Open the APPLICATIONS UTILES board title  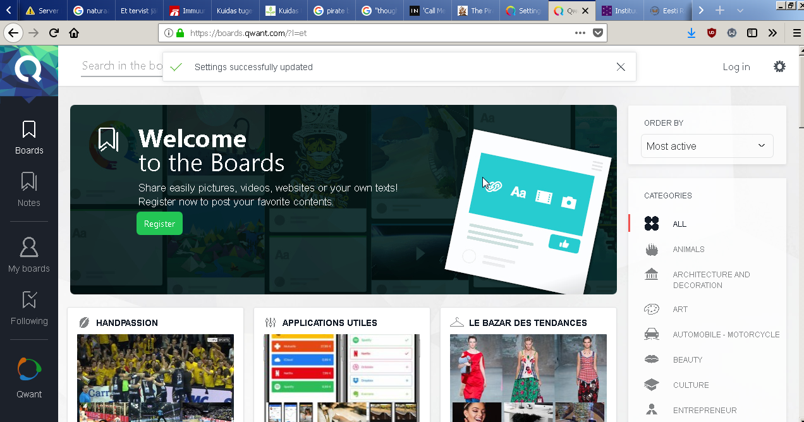click(x=330, y=323)
